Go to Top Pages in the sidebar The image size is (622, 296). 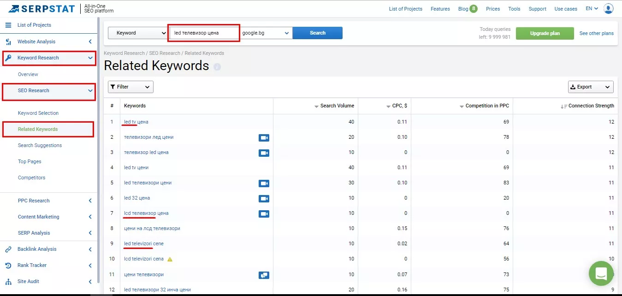coord(30,161)
